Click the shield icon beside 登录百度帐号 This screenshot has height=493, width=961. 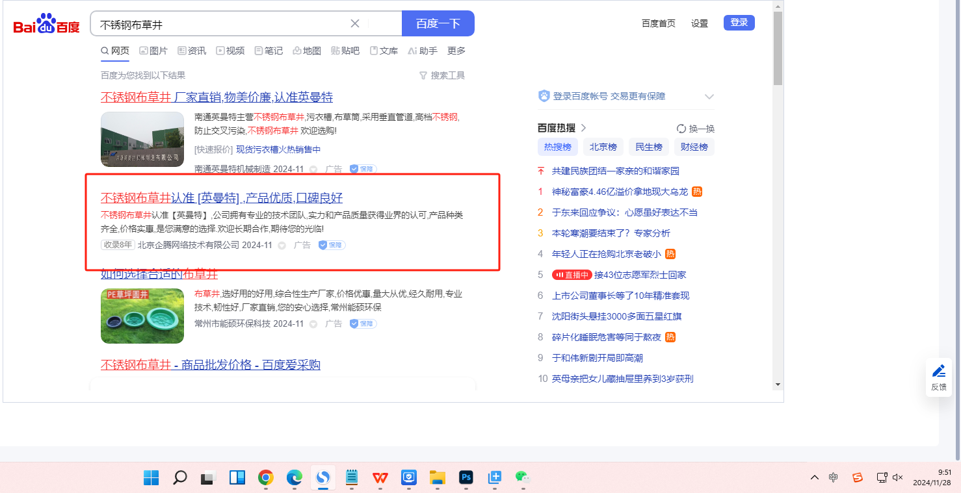tap(544, 96)
